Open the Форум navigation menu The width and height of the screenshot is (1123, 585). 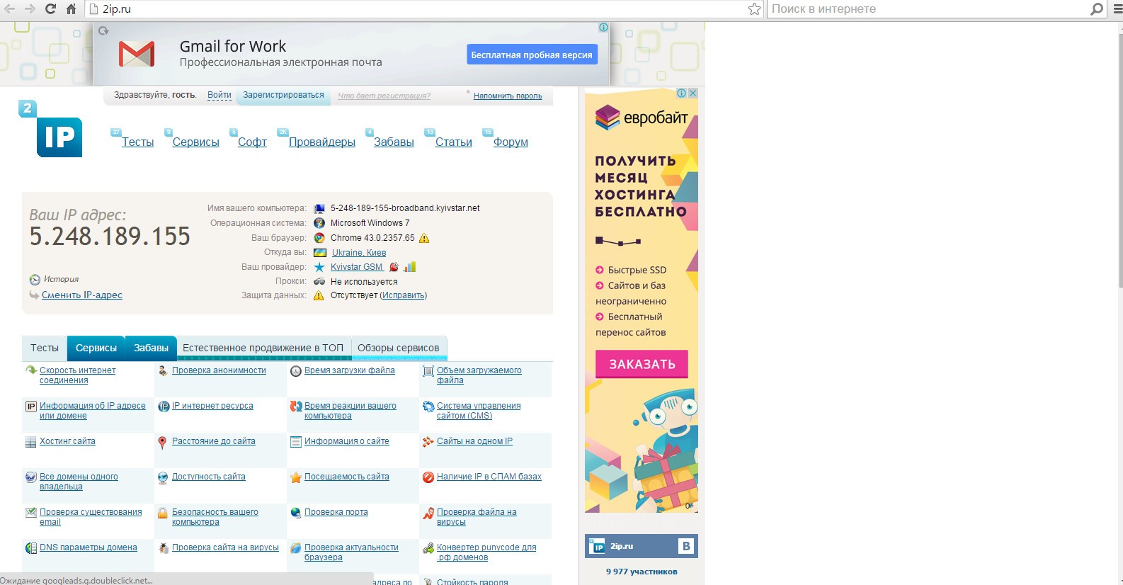(511, 142)
